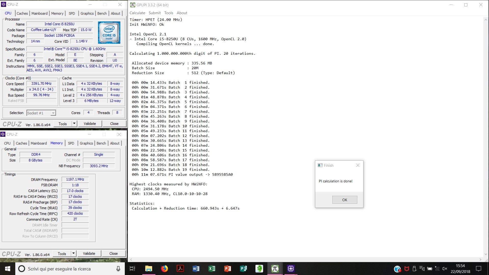Viewport: 489px width, 275px height.
Task: Open SPD tab in the top CPU-Z window
Action: [72, 13]
